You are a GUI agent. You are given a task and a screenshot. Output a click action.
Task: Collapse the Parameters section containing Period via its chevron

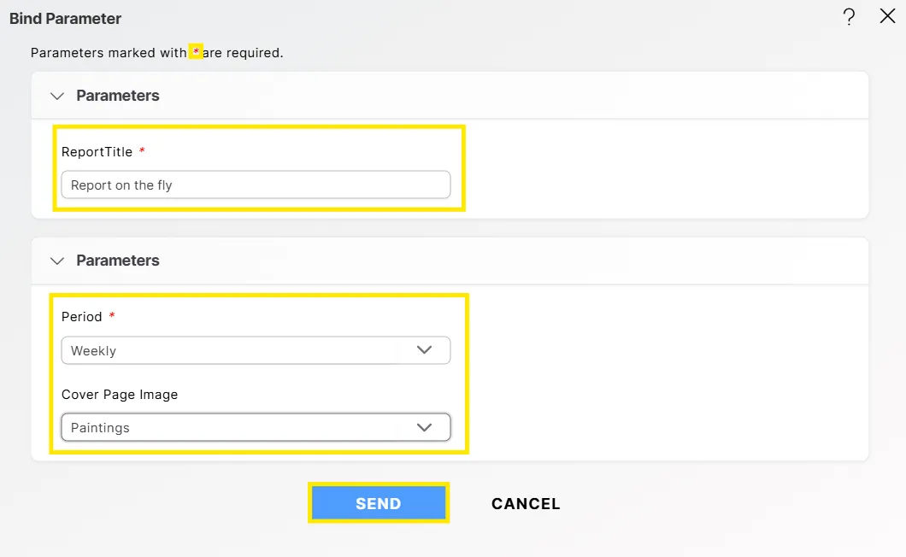[x=57, y=261]
